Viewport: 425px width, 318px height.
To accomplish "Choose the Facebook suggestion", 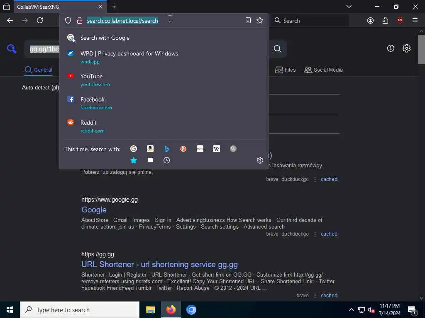I will [x=164, y=103].
